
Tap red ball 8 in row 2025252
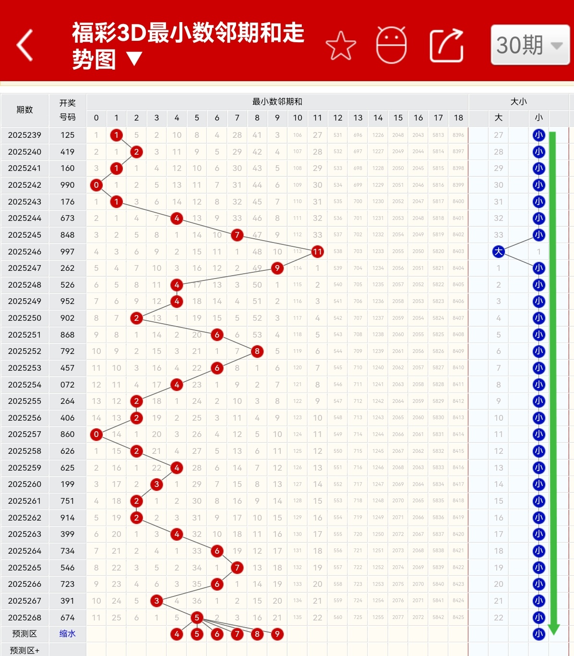pos(257,351)
